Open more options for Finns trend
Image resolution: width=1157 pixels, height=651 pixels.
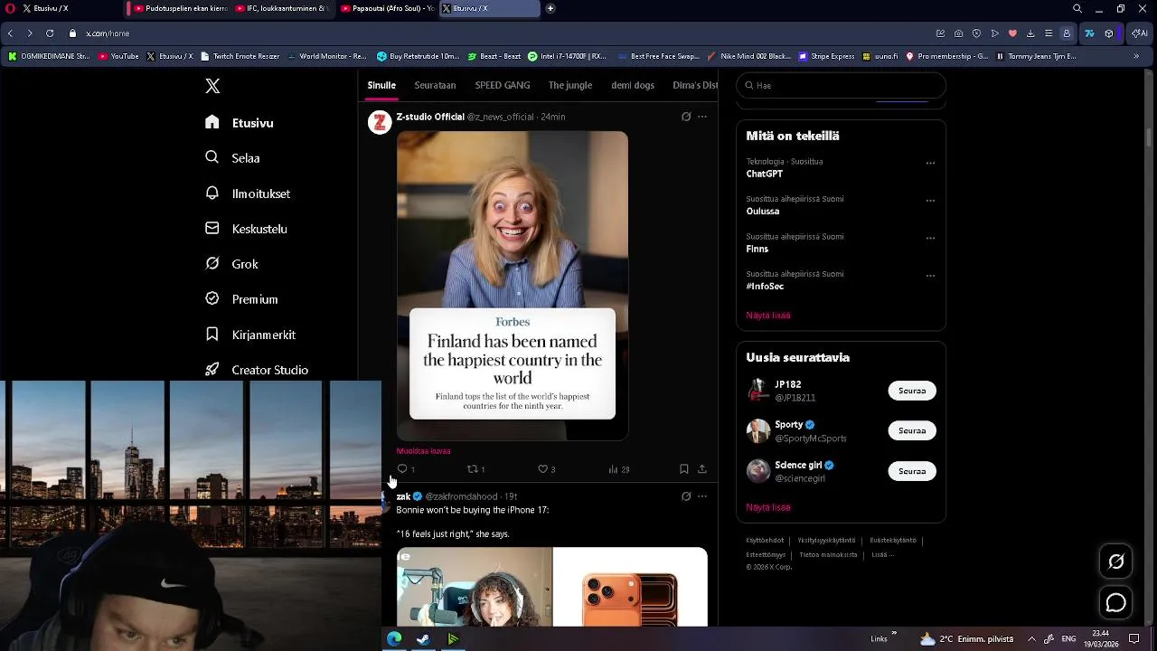pyautogui.click(x=930, y=239)
